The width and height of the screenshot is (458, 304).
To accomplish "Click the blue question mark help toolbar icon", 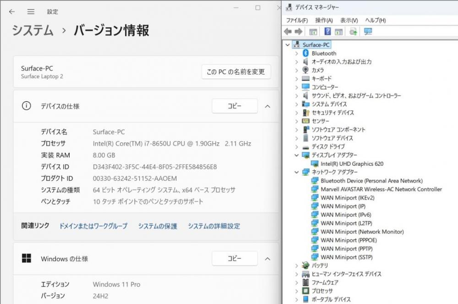I will [328, 32].
